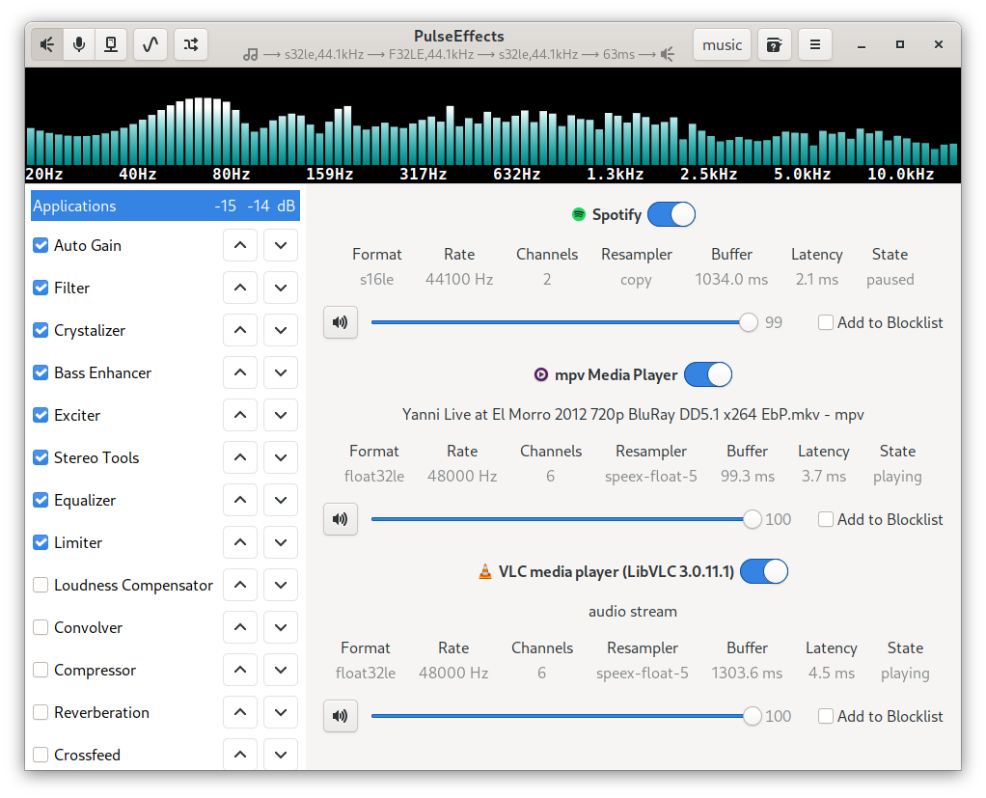Disable Stereo Tools checkbox
Image resolution: width=986 pixels, height=798 pixels.
click(x=41, y=457)
